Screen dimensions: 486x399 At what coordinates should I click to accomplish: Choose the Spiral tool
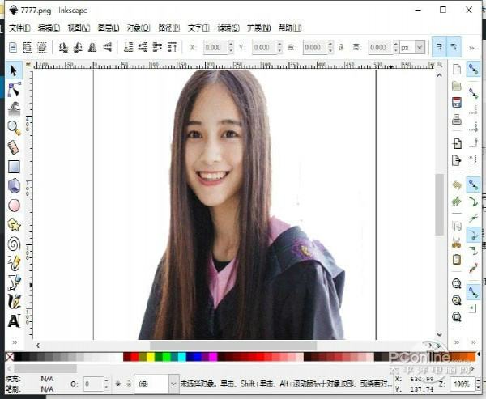(x=14, y=244)
